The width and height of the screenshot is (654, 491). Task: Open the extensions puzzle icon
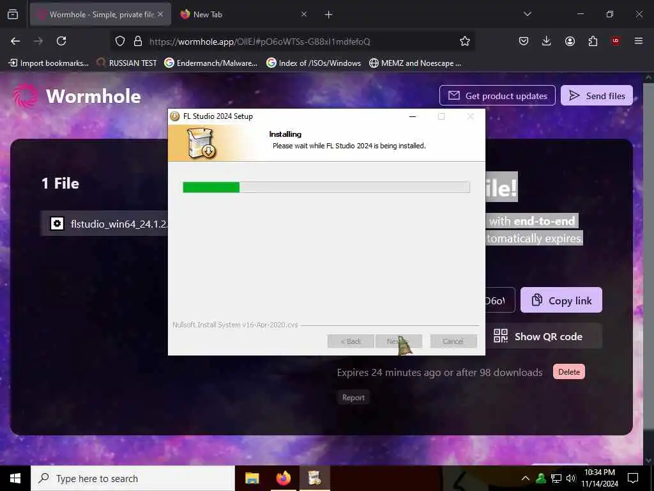point(593,41)
